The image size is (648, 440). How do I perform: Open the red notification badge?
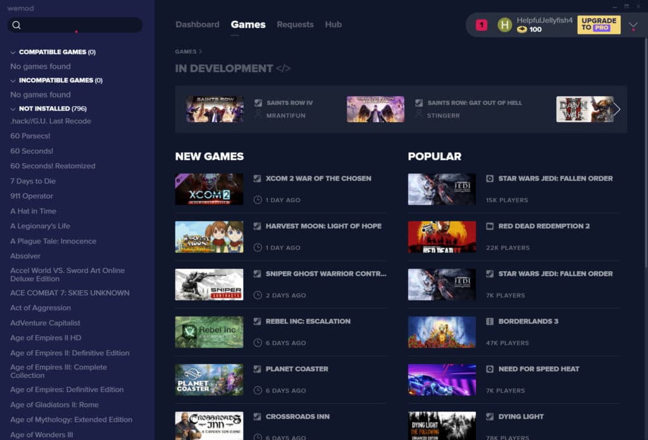tap(481, 25)
